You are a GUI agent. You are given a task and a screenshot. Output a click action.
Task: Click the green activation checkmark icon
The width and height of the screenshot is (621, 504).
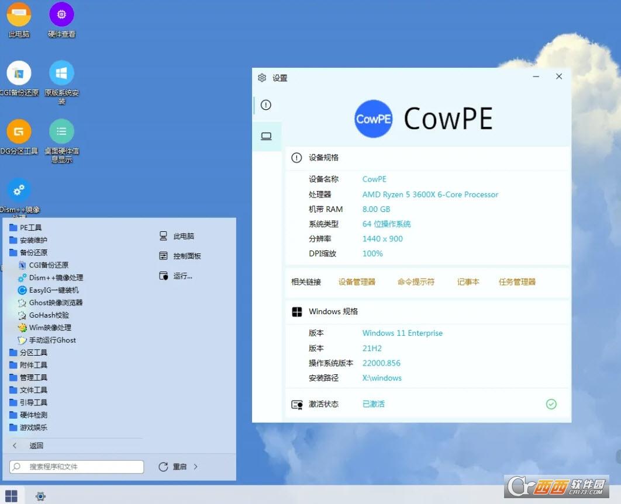(x=551, y=404)
